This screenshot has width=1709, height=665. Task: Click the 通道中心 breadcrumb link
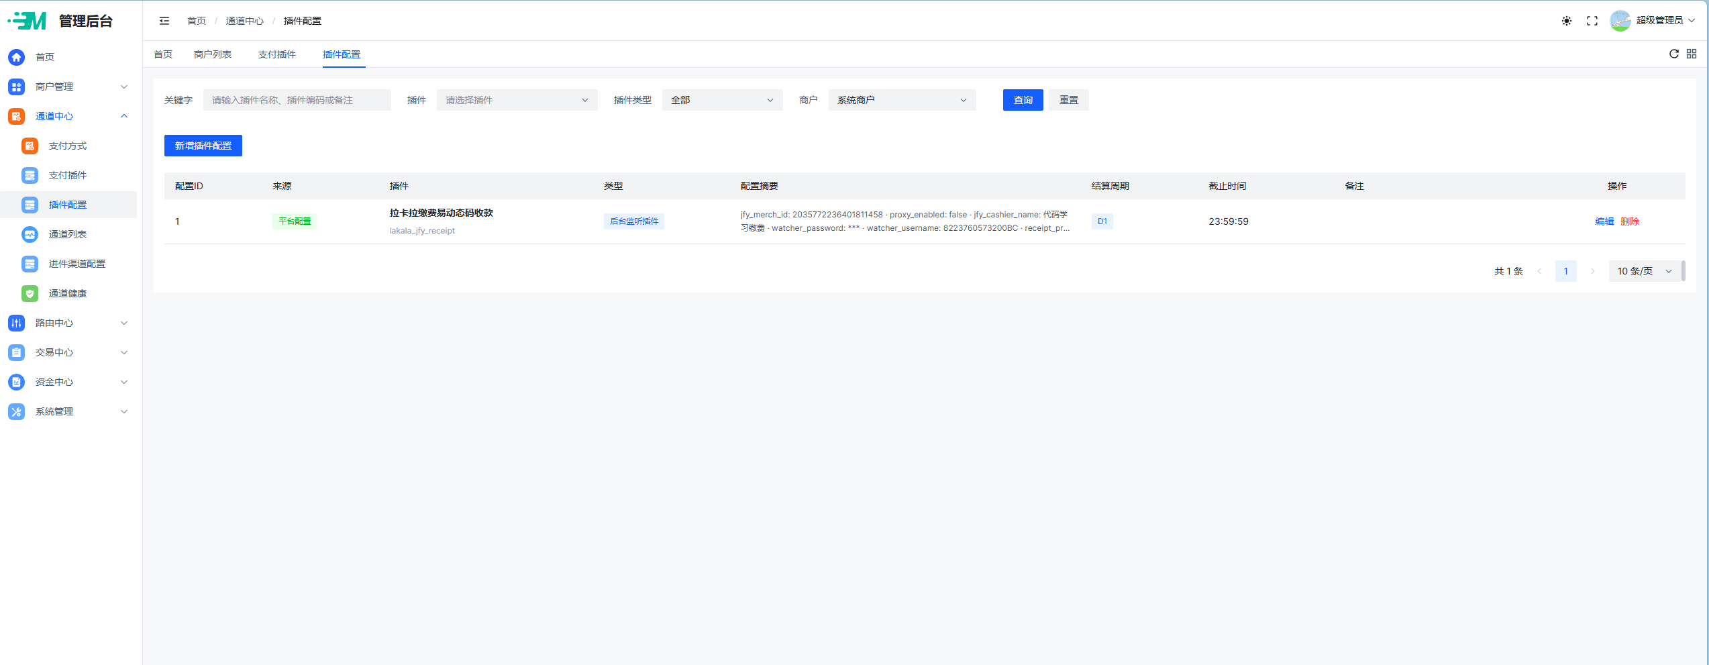pos(245,21)
